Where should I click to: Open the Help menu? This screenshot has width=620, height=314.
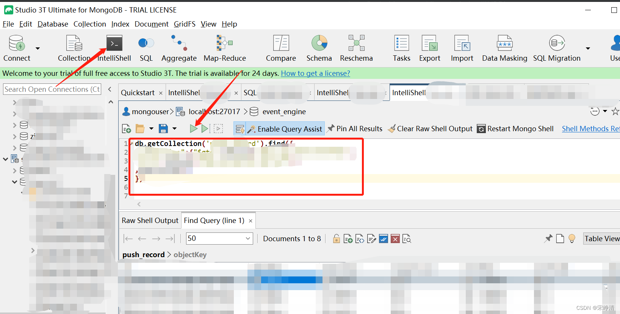(x=229, y=24)
